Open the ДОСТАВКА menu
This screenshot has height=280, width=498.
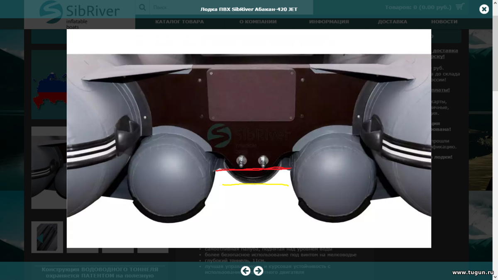pos(392,22)
